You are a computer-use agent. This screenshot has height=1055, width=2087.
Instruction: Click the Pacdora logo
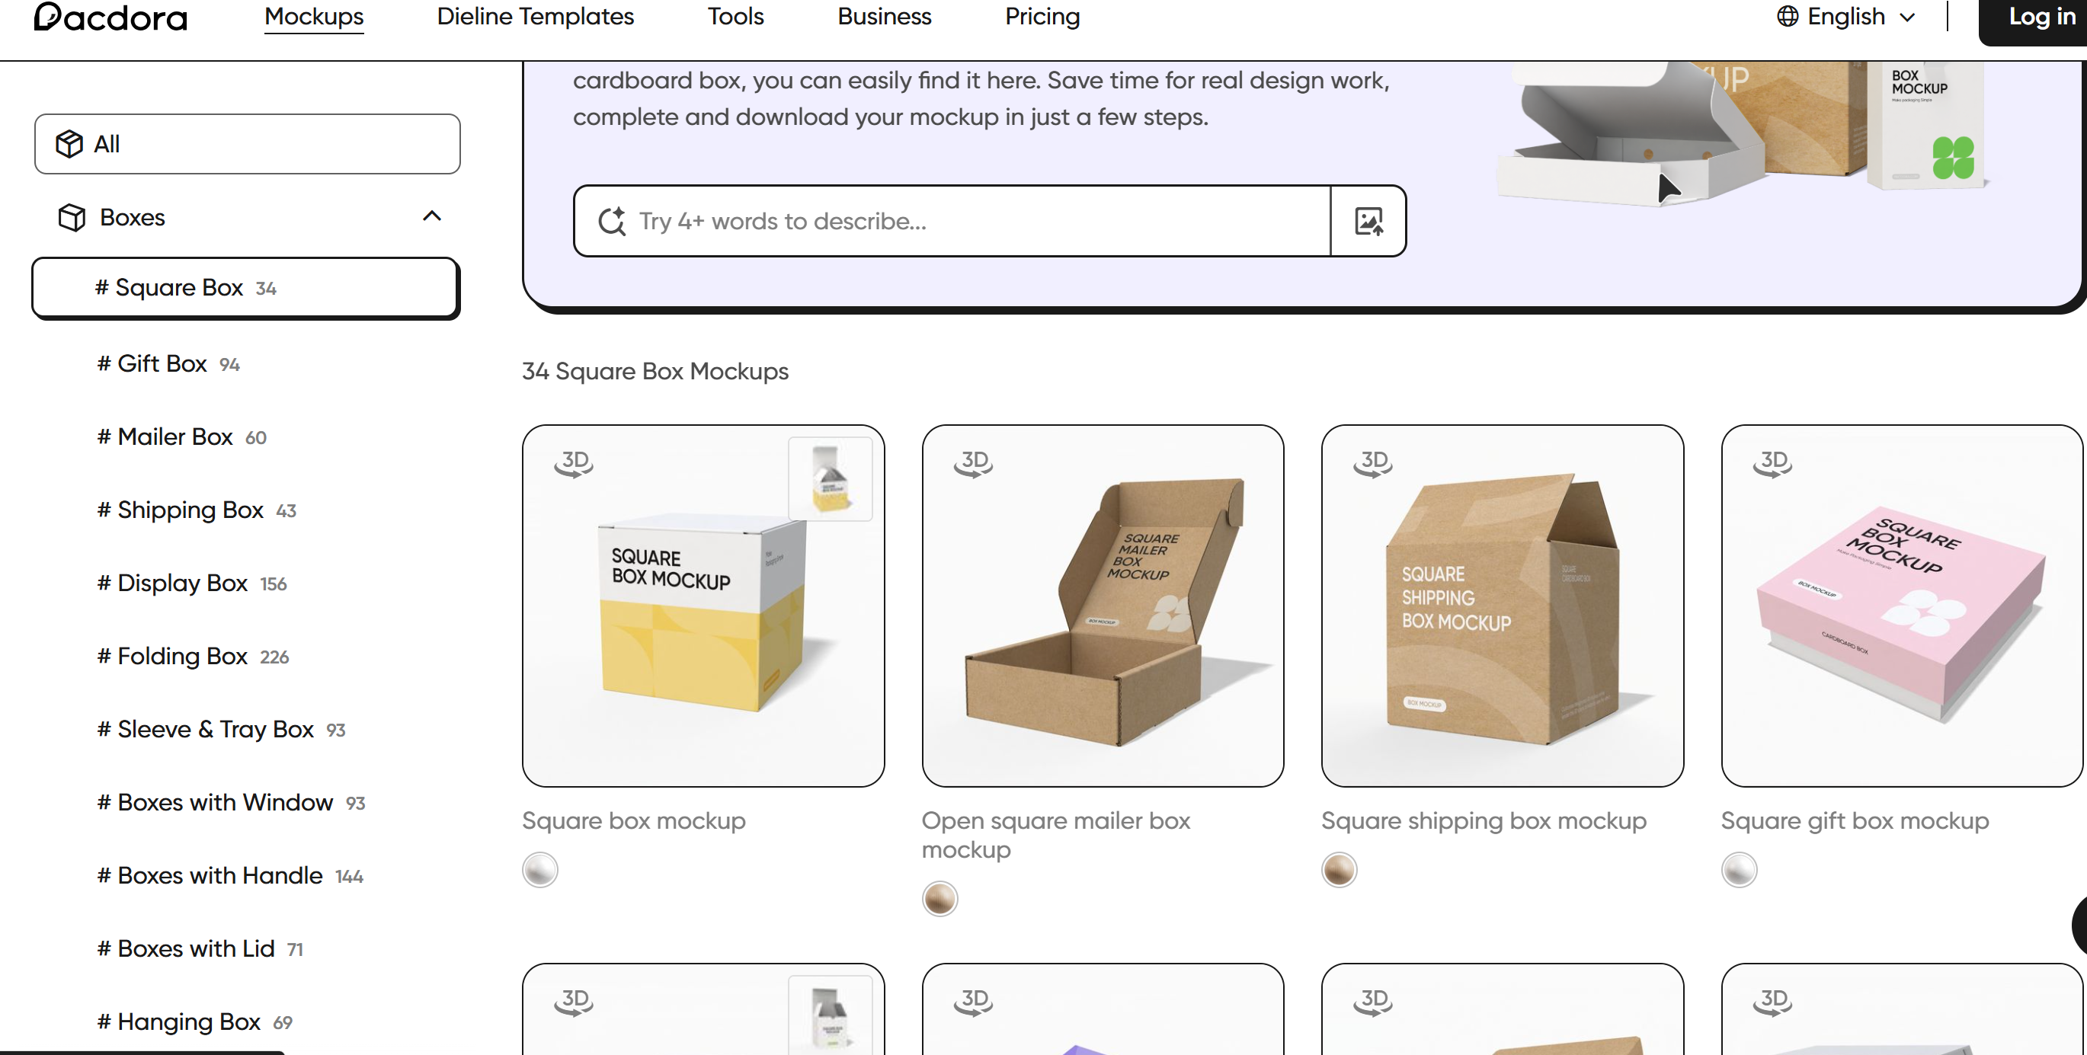pos(110,17)
